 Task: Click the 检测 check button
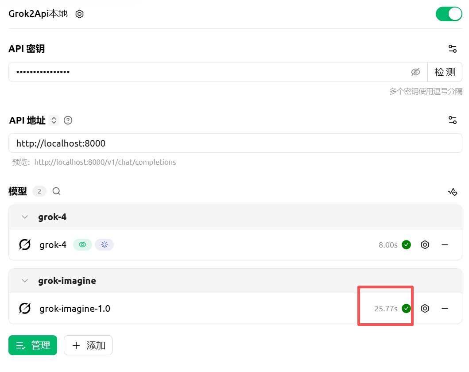pos(445,72)
